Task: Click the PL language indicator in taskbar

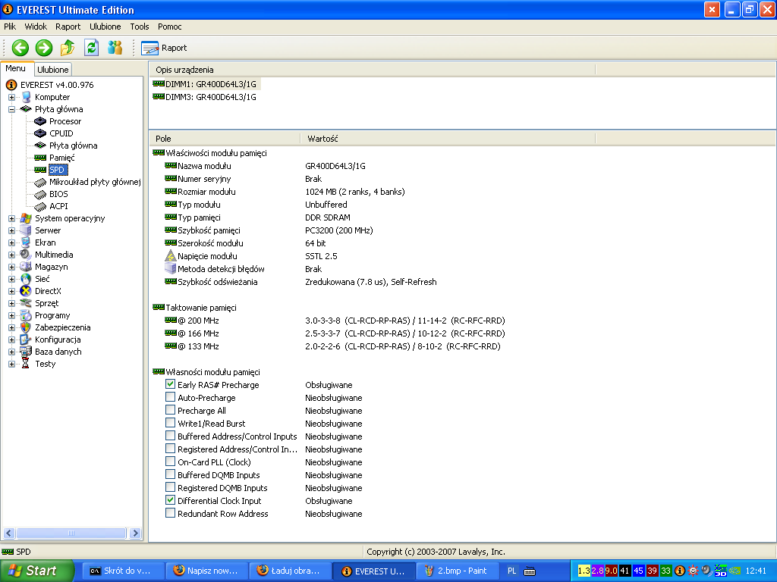Action: click(512, 571)
